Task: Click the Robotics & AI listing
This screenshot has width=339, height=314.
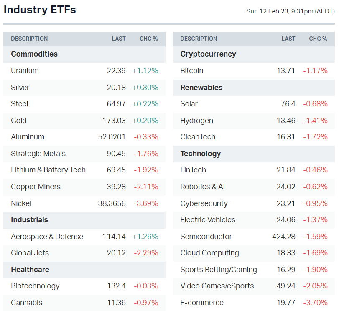Action: point(202,187)
